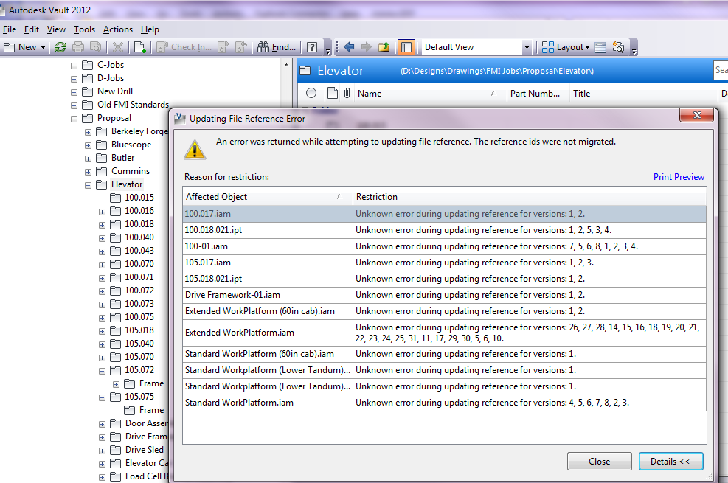Screen dimensions: 728x483
Task: Click the Print Preview link in error dialog
Action: pos(678,177)
